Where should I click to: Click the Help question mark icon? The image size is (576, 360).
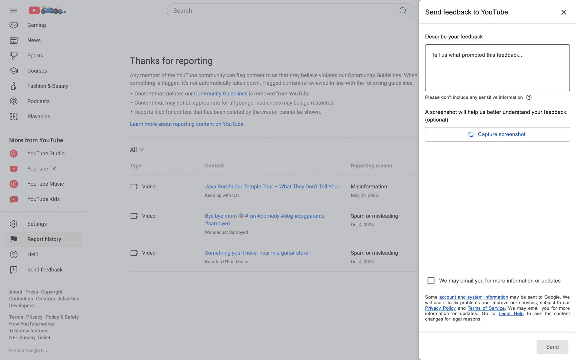(13, 255)
